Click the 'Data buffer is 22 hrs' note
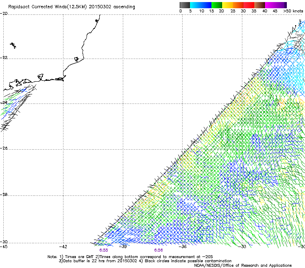 coord(145,261)
